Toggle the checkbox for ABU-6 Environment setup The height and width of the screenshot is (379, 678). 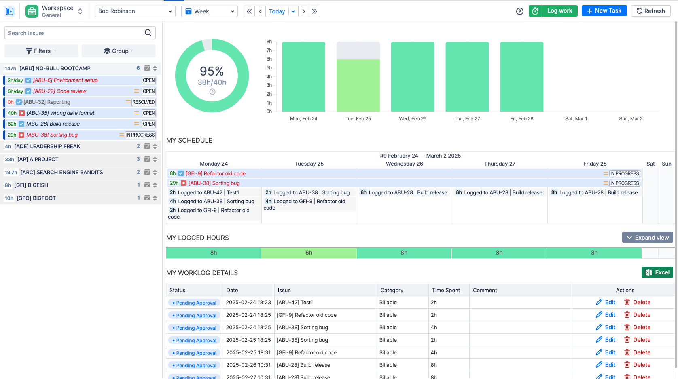click(28, 80)
